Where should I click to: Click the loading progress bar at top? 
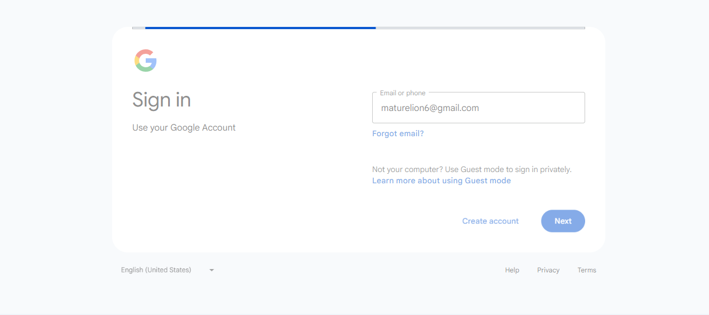[359, 27]
